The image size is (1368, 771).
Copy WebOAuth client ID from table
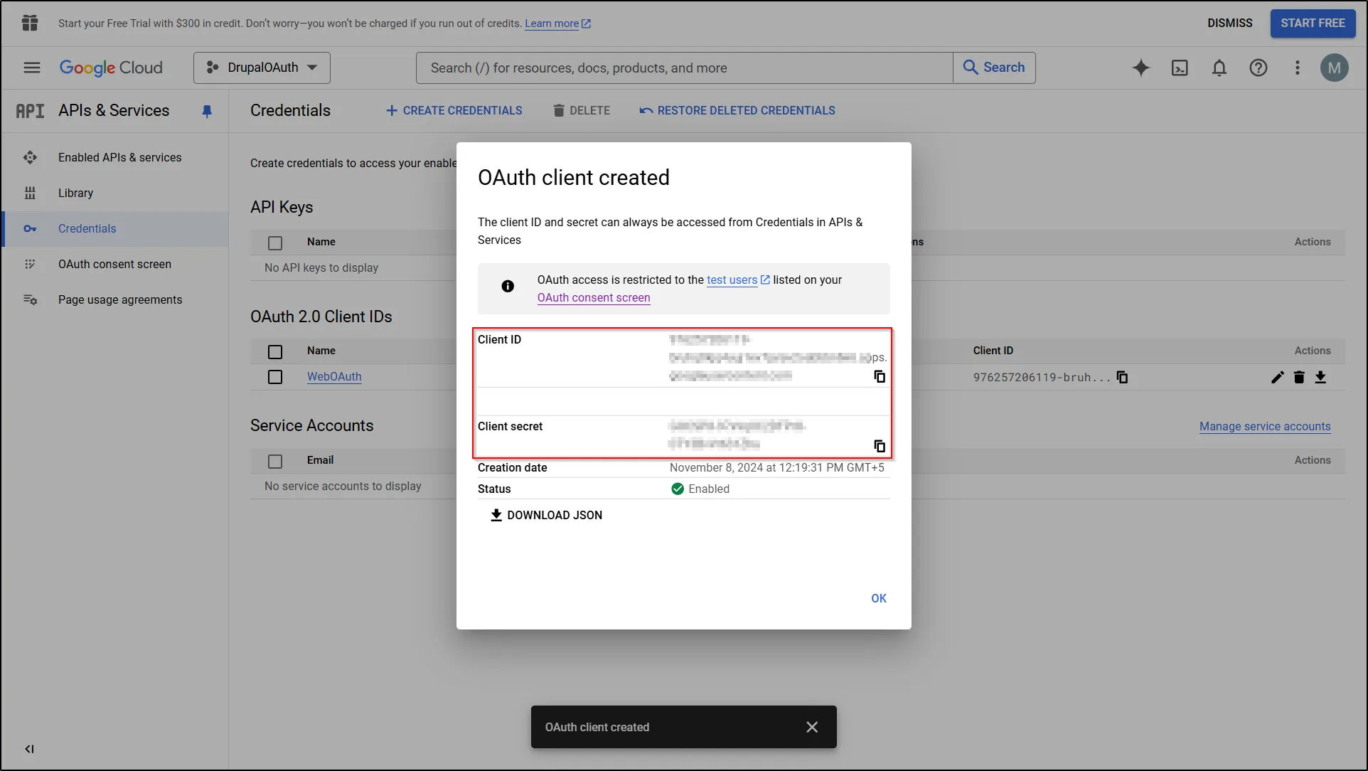(x=1122, y=377)
